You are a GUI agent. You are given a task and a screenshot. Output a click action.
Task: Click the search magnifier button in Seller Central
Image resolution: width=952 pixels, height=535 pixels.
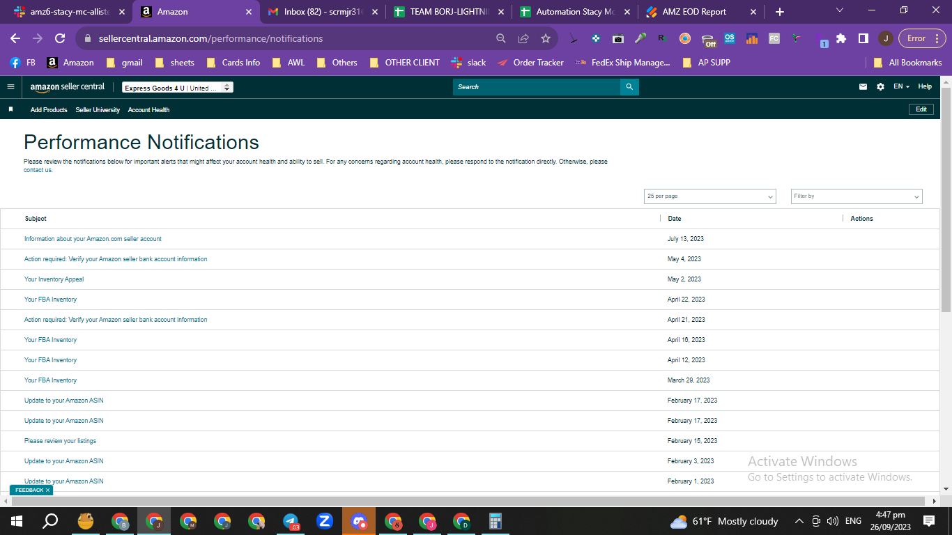(x=629, y=87)
